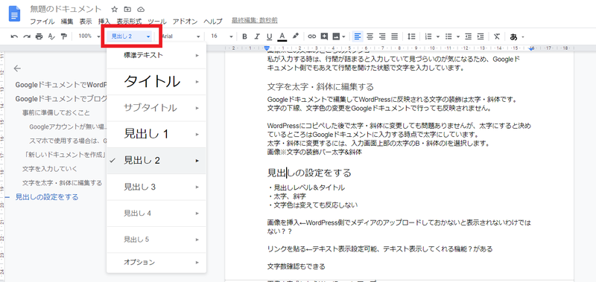Open the 見出し 2 style dropdown
The height and width of the screenshot is (282, 596).
coord(131,36)
